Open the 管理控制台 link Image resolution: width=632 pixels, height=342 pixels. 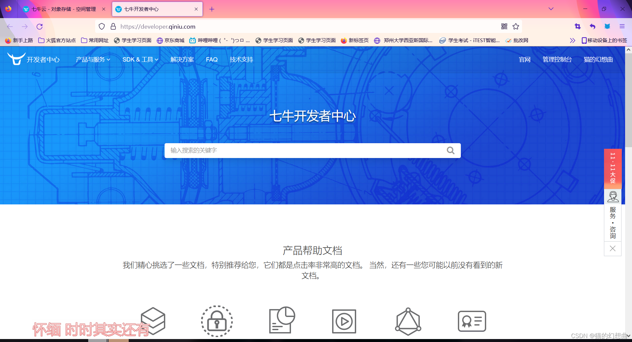pyautogui.click(x=557, y=60)
